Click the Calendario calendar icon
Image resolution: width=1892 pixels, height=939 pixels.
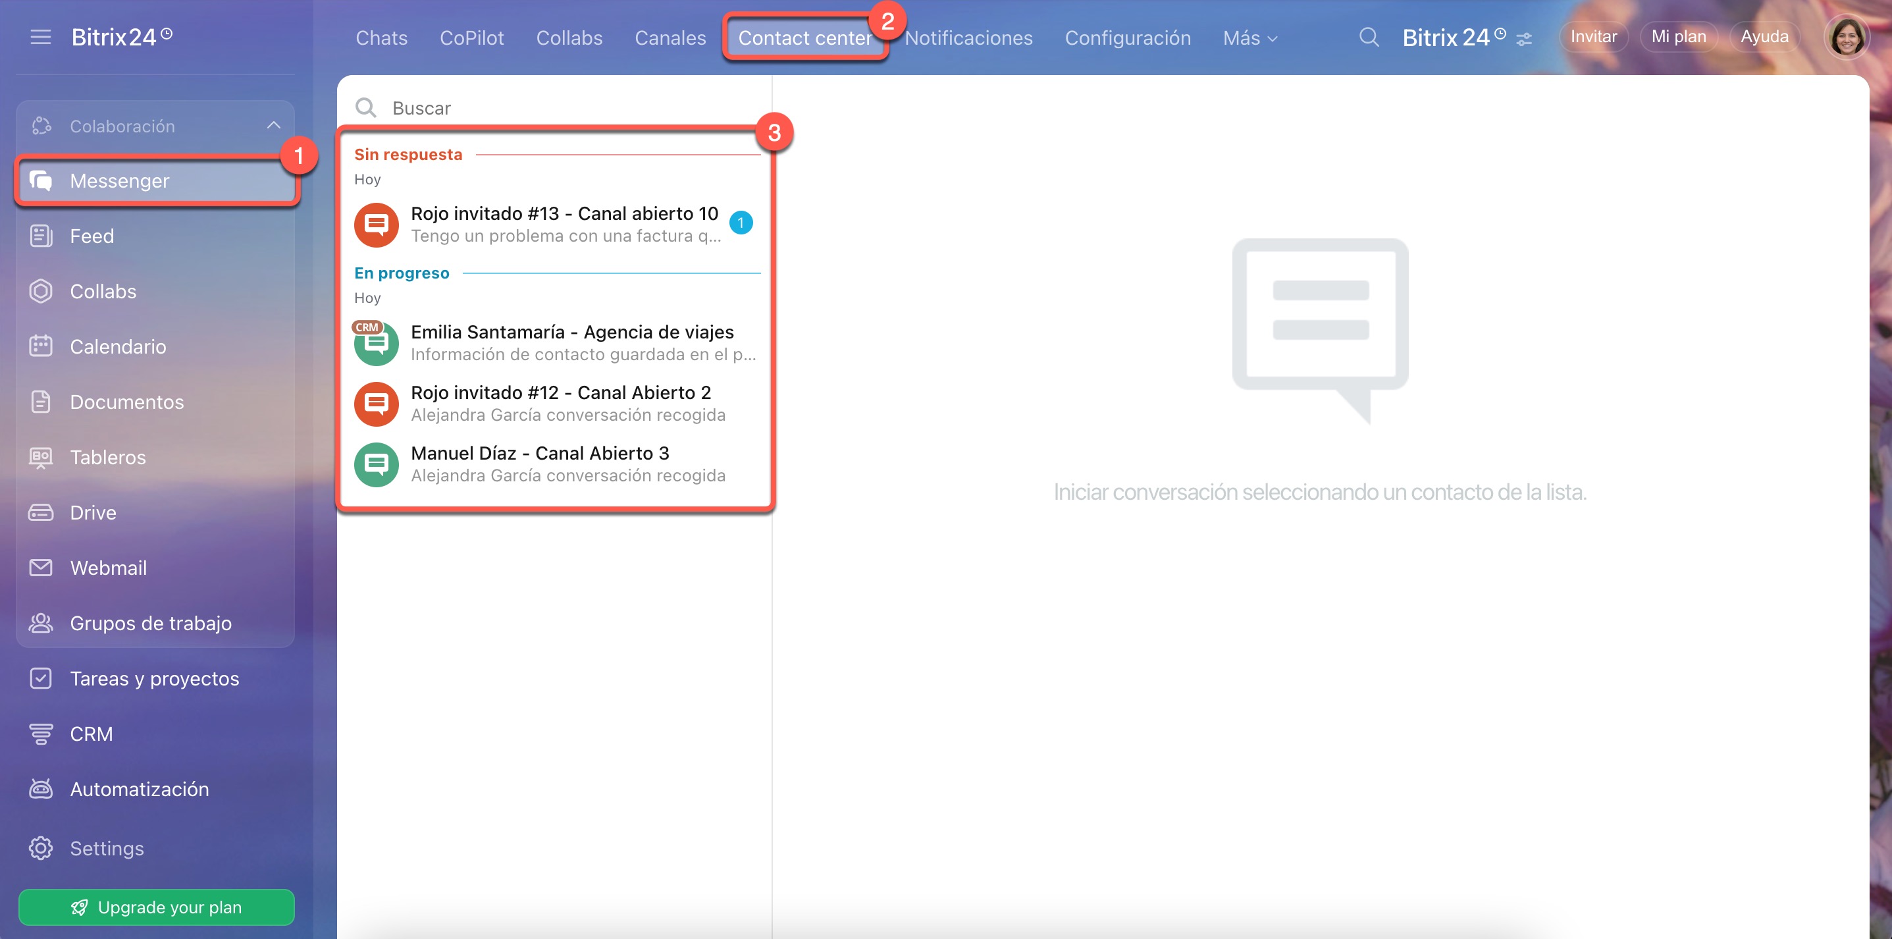(x=41, y=346)
